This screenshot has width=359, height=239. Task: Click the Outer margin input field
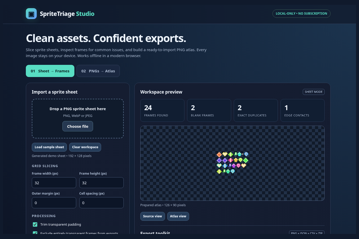[54, 203]
